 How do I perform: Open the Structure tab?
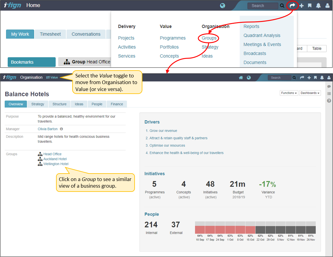tap(59, 104)
